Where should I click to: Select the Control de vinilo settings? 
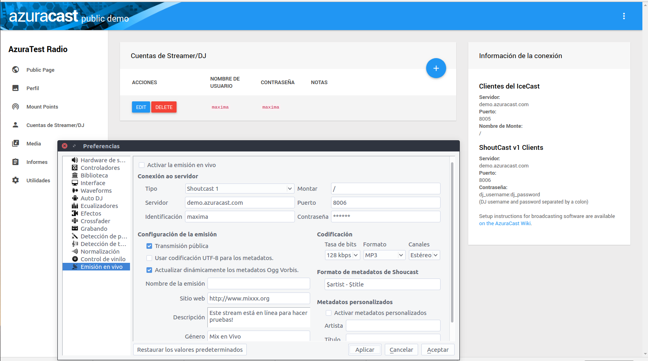pos(104,259)
